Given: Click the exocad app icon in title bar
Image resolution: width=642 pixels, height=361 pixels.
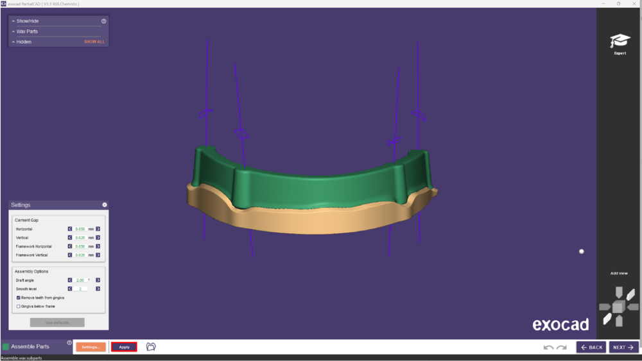Looking at the screenshot, I should [x=3, y=4].
